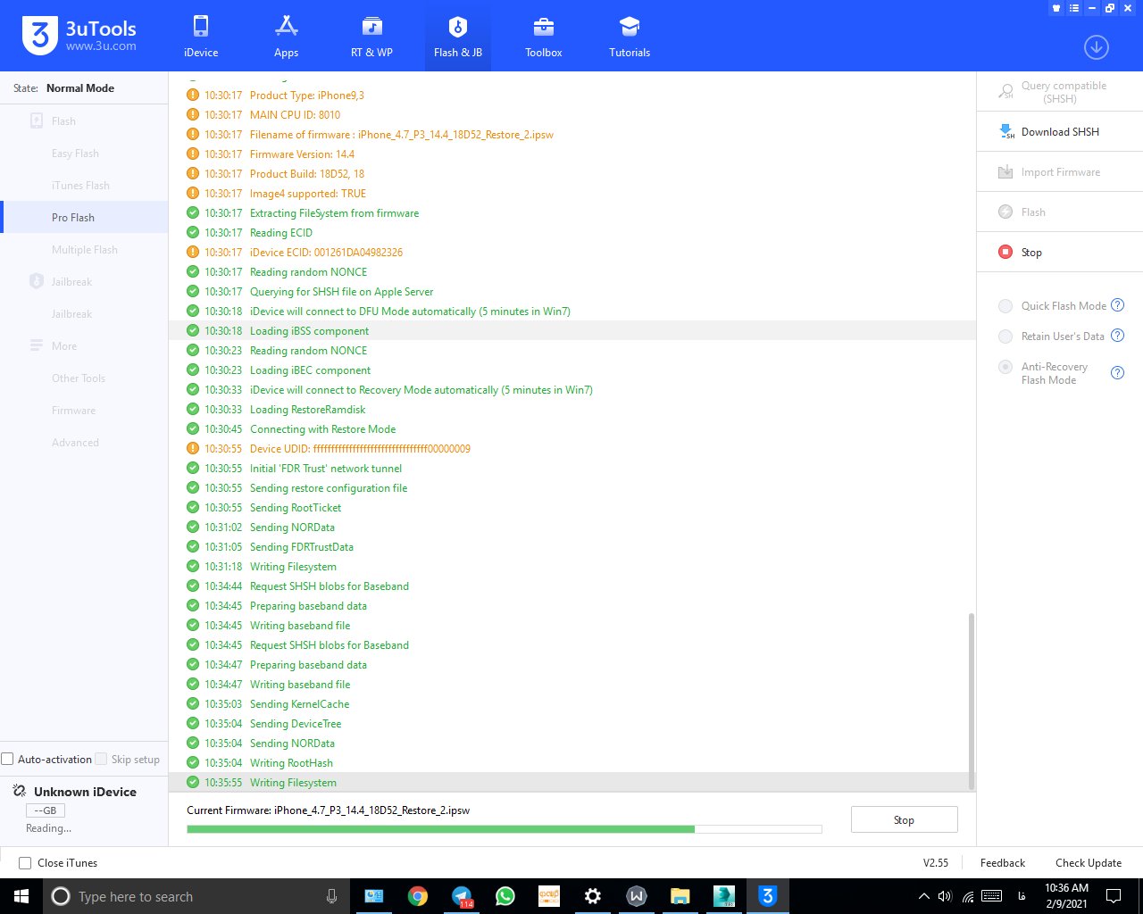This screenshot has height=914, width=1143.
Task: Open Other Tools in the sidebar
Action: (x=79, y=378)
